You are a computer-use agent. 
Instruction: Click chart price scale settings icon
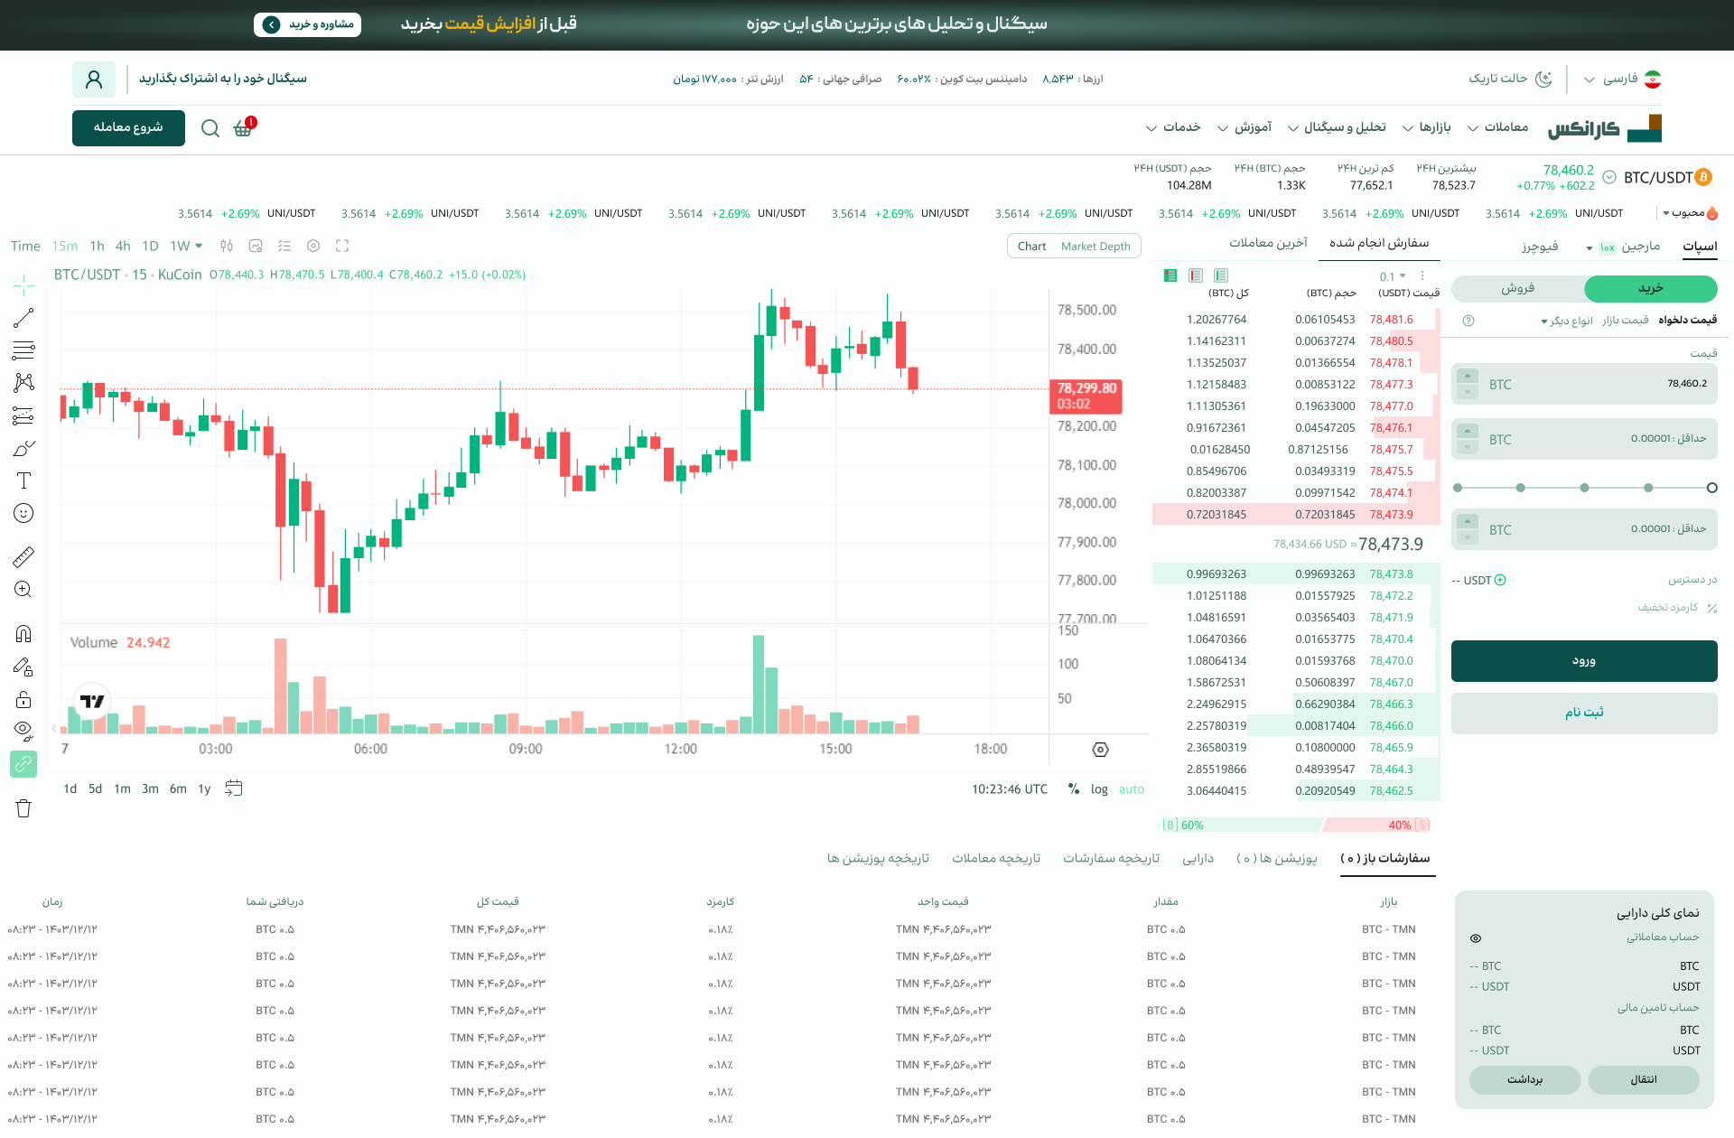coord(1100,750)
